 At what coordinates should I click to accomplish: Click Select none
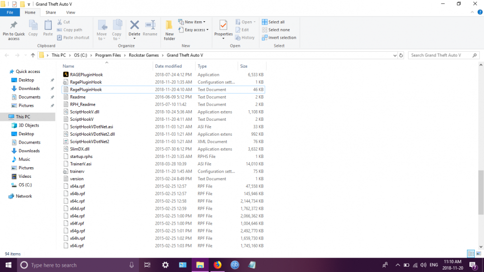pyautogui.click(x=276, y=30)
